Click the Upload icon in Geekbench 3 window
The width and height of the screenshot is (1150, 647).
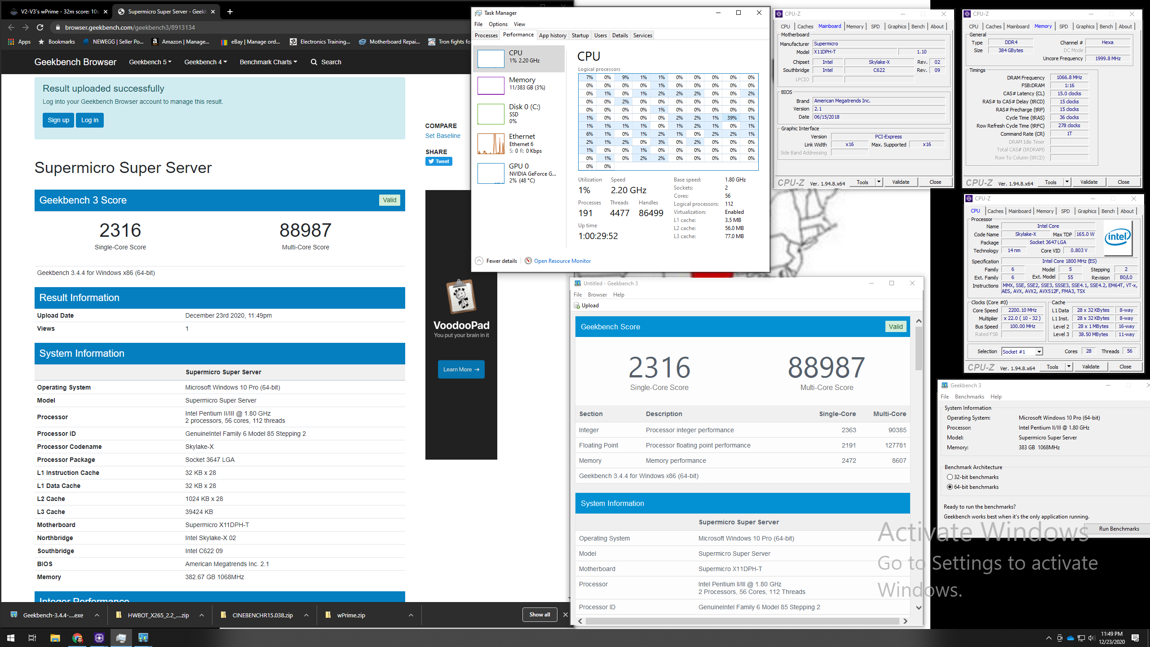pos(577,306)
